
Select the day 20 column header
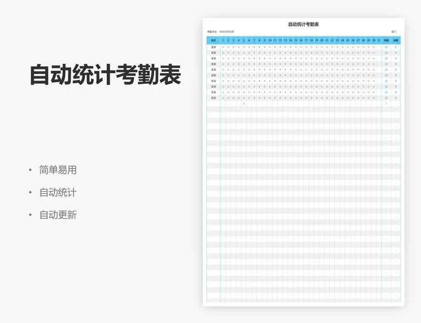pyautogui.click(x=322, y=41)
